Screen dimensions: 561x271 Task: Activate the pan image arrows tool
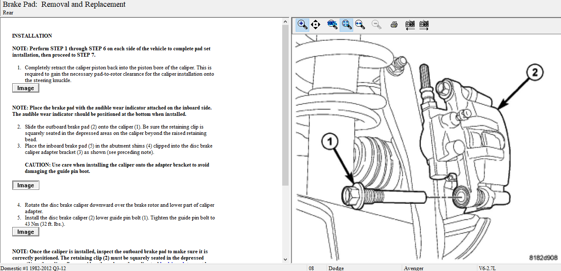click(316, 25)
